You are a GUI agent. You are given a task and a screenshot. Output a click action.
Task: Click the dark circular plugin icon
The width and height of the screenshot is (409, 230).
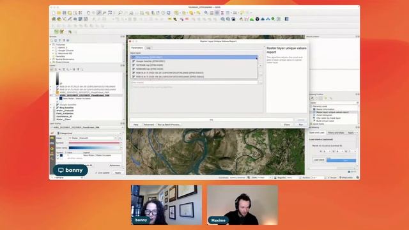pos(257,19)
